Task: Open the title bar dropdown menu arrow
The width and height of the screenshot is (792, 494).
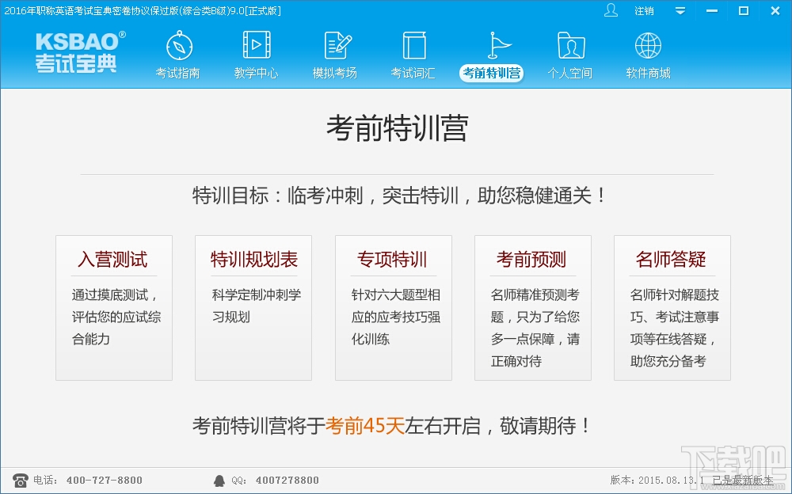Action: [x=680, y=10]
